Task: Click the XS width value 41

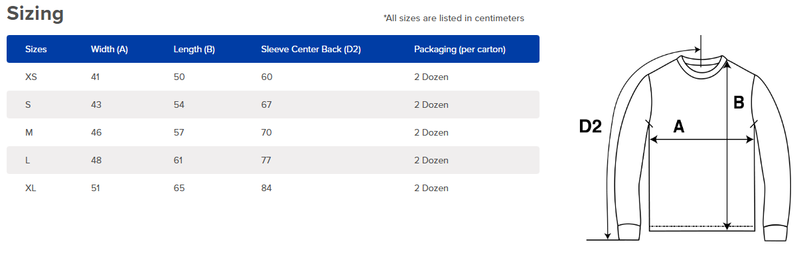Action: click(x=96, y=77)
